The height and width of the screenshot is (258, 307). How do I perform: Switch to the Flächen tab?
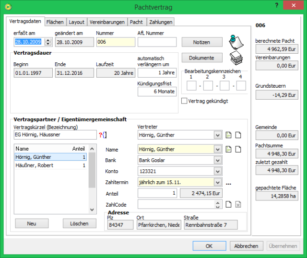pos(55,22)
